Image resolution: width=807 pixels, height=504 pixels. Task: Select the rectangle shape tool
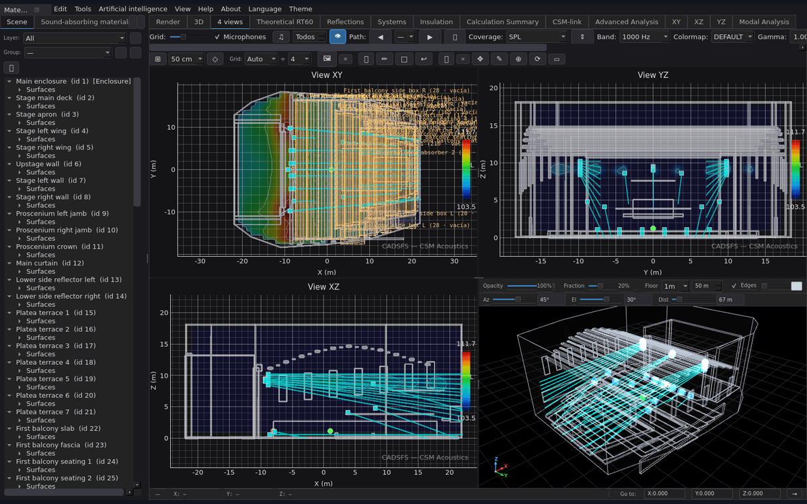coord(404,59)
